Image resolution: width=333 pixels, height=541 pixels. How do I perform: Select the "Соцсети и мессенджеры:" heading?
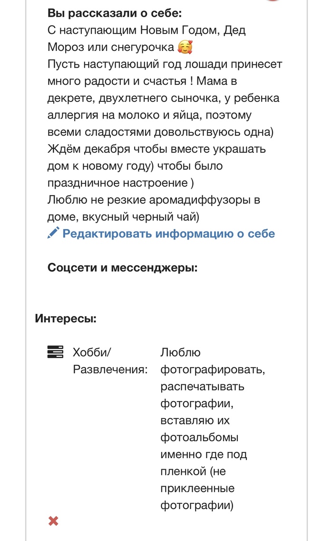tap(122, 268)
